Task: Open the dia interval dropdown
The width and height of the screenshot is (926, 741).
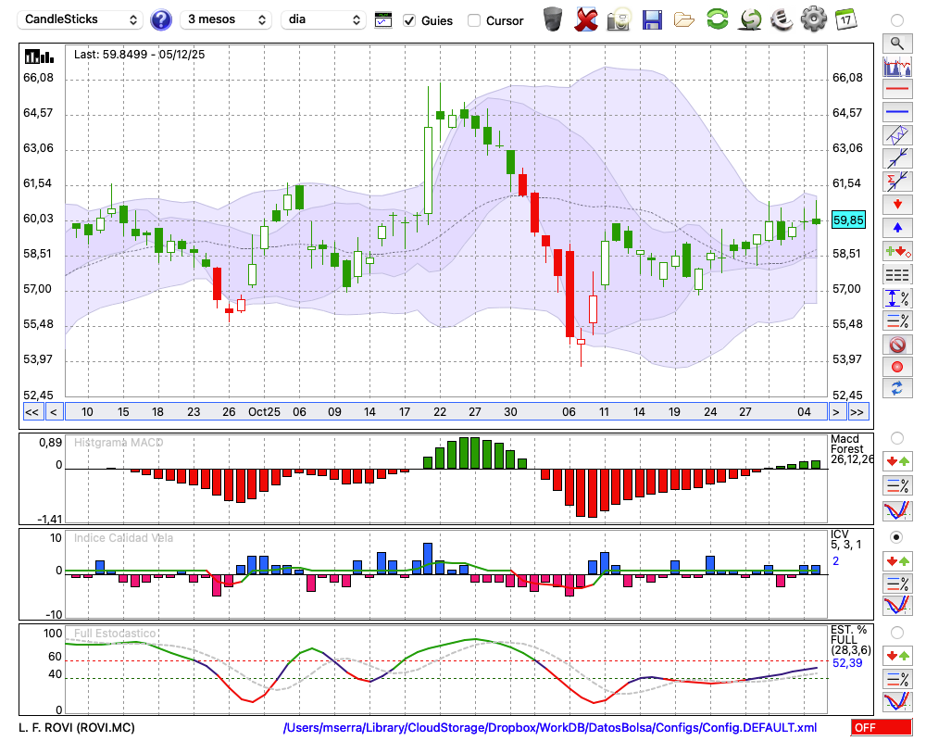Action: pyautogui.click(x=323, y=19)
